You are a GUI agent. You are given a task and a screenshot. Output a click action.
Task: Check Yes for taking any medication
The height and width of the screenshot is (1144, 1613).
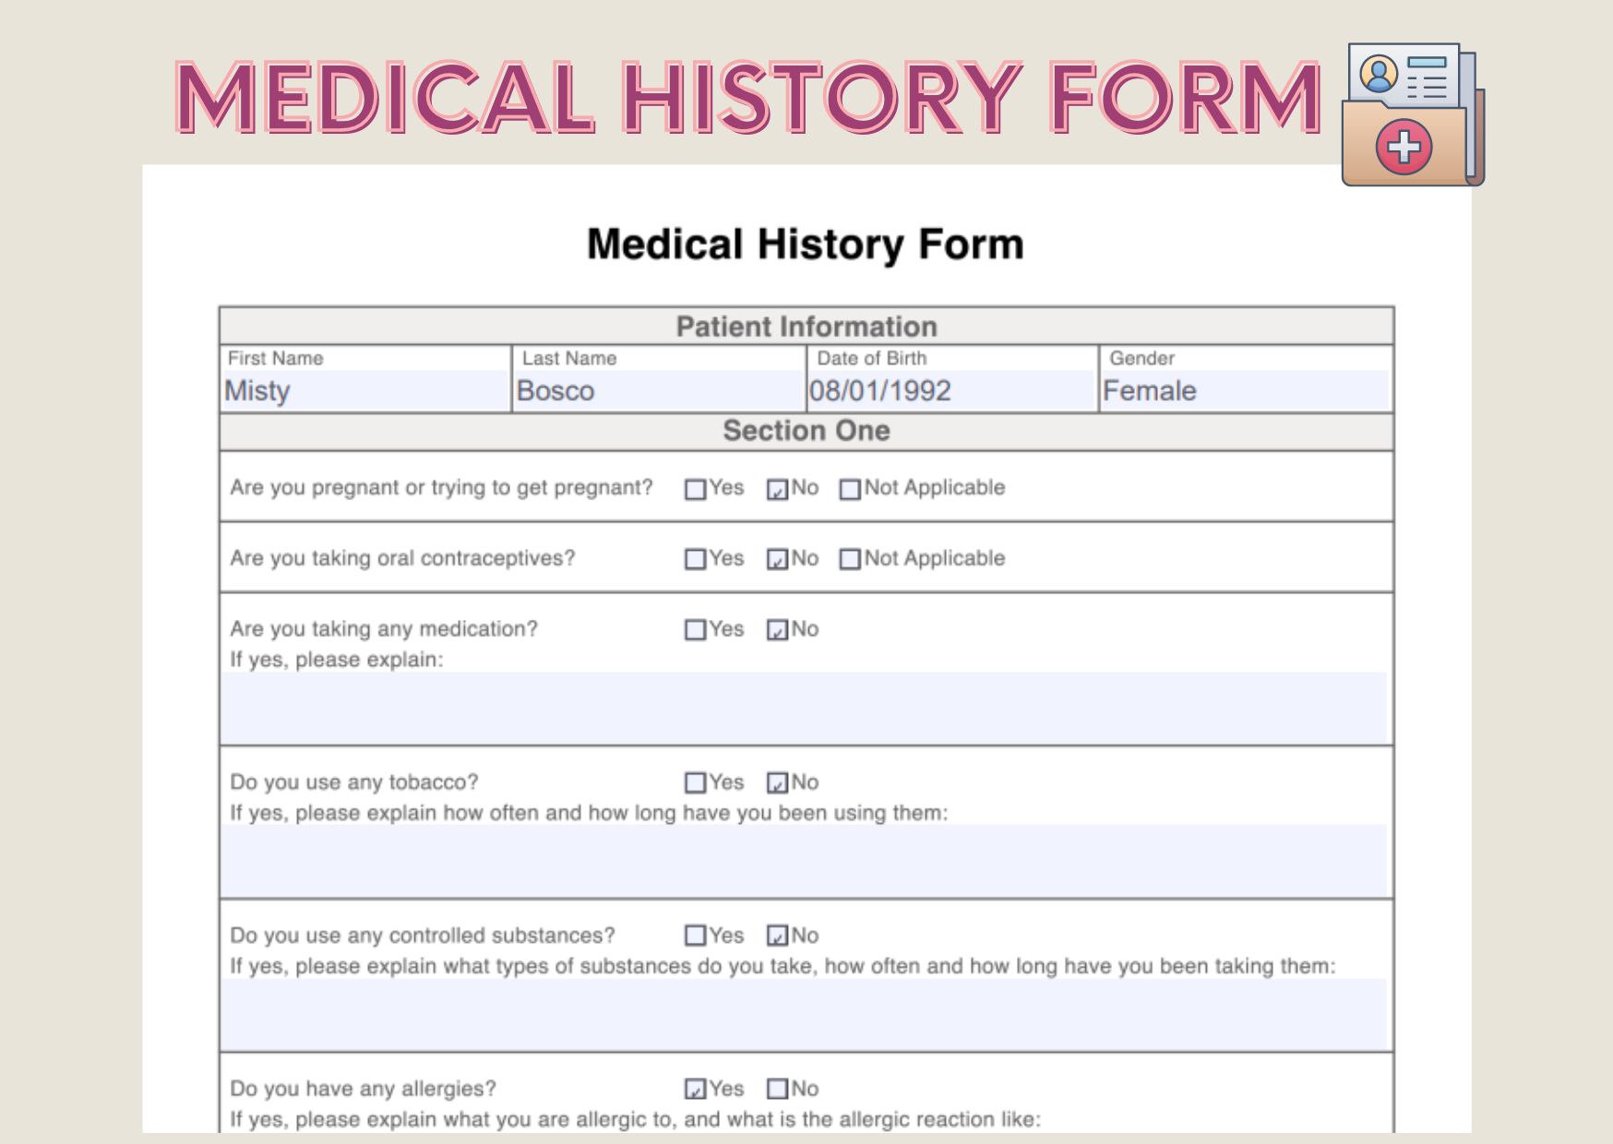coord(695,630)
